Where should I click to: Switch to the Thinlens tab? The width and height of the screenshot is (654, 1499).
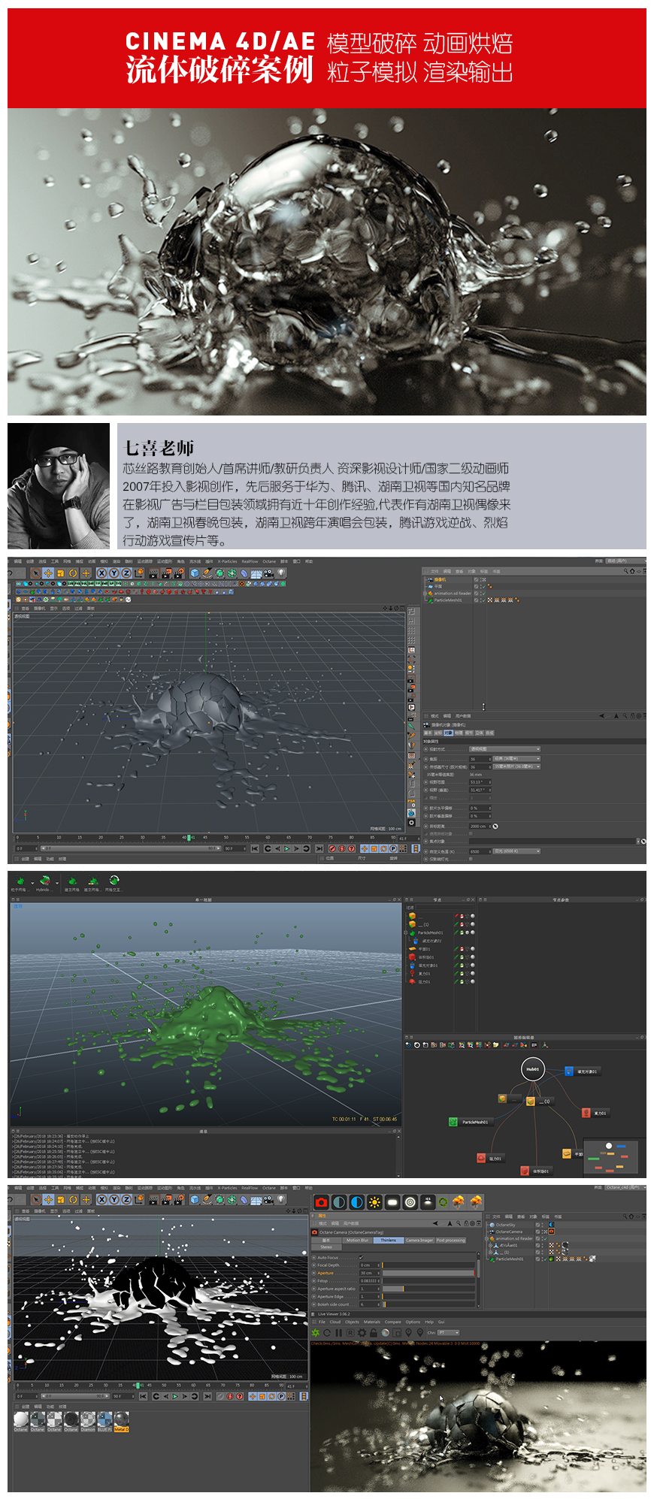pyautogui.click(x=388, y=1240)
